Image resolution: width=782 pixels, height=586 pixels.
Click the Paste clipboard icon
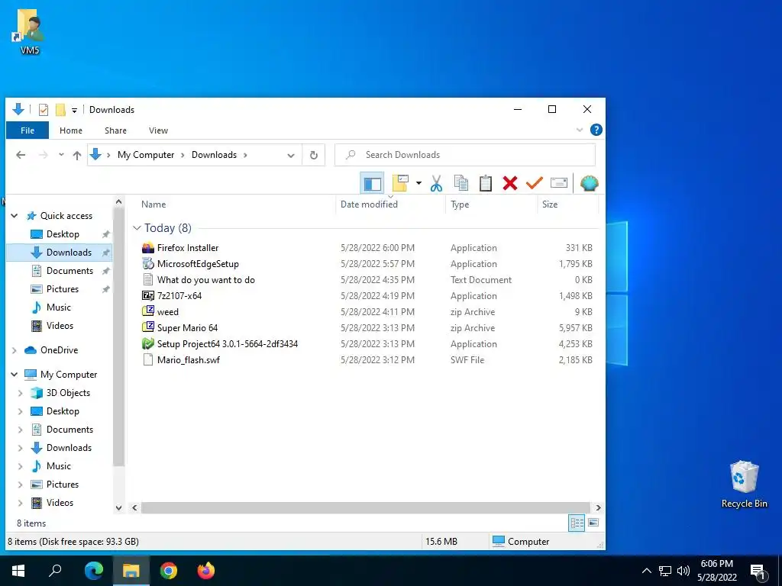(485, 183)
